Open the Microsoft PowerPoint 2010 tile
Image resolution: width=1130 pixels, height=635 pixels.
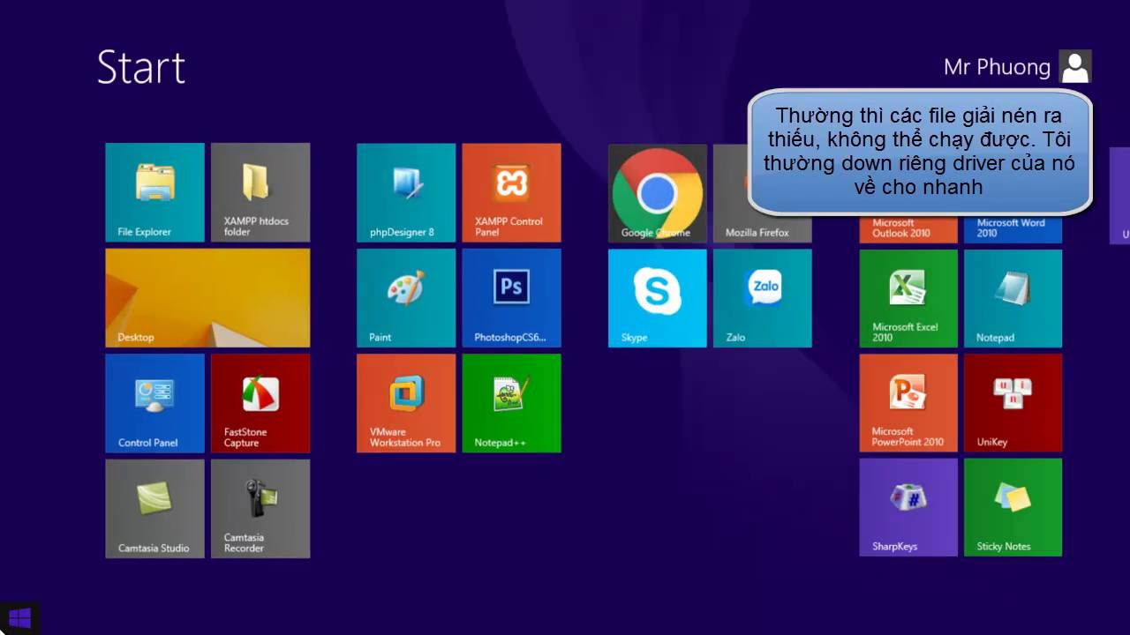pyautogui.click(x=908, y=403)
